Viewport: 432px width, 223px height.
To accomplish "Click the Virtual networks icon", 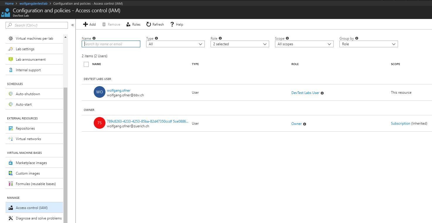I will [11, 139].
